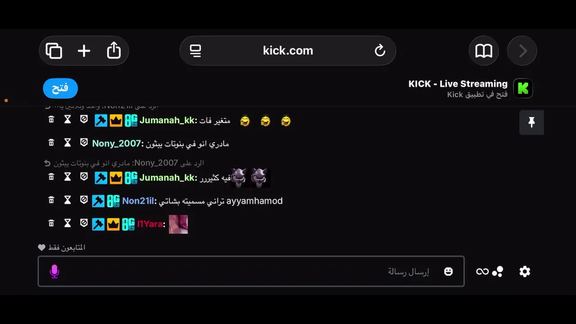The height and width of the screenshot is (324, 576).
Task: Tap the purple microphone icon
Action: 54,271
